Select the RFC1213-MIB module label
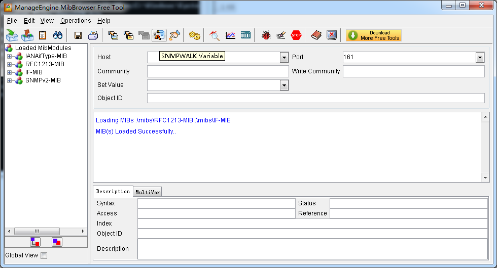 point(45,64)
